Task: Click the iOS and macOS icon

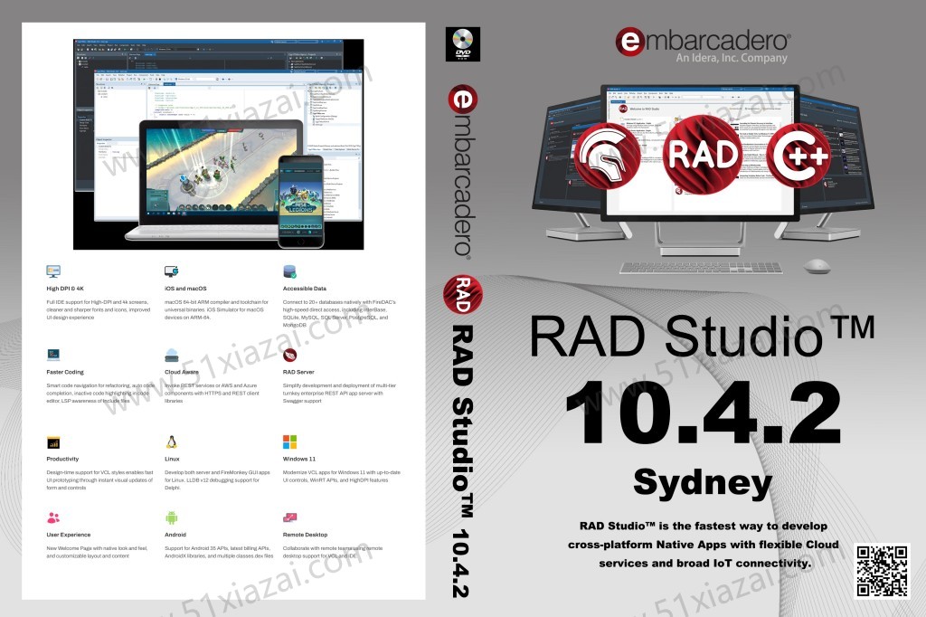Action: 171,271
